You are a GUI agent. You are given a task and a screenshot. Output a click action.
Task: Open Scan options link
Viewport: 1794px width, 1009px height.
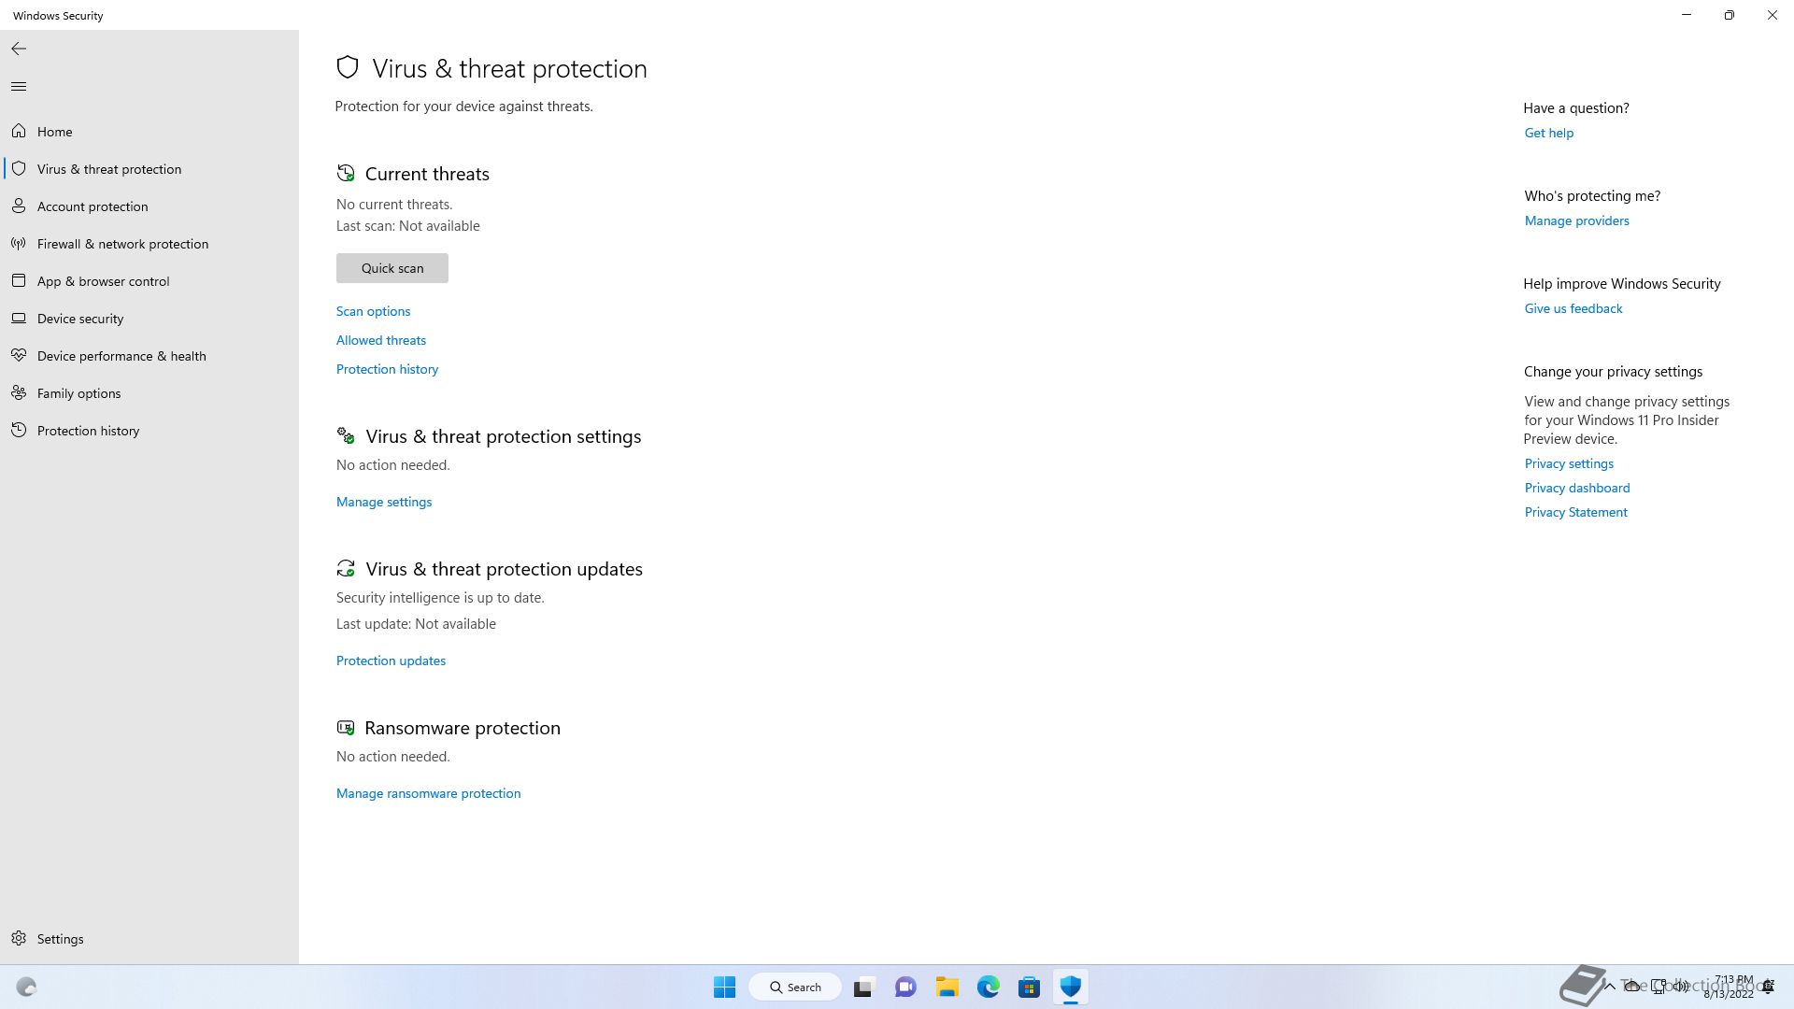[373, 311]
